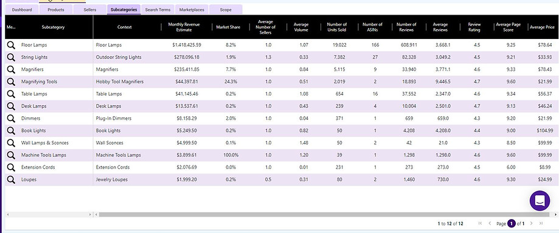Select search icon next to Dimmers
The image size is (559, 233).
click(11, 118)
